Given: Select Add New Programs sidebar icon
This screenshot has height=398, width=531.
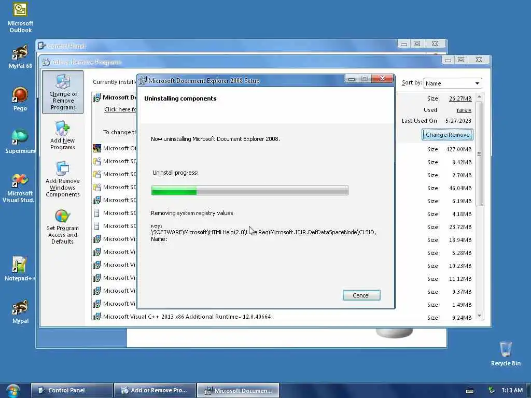Looking at the screenshot, I should pyautogui.click(x=63, y=135).
